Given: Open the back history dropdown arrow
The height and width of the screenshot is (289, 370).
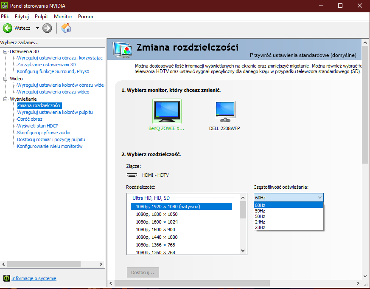Looking at the screenshot, I should click(x=37, y=28).
